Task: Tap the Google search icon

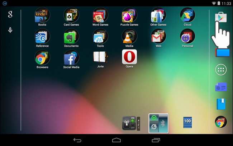Action: point(10,14)
